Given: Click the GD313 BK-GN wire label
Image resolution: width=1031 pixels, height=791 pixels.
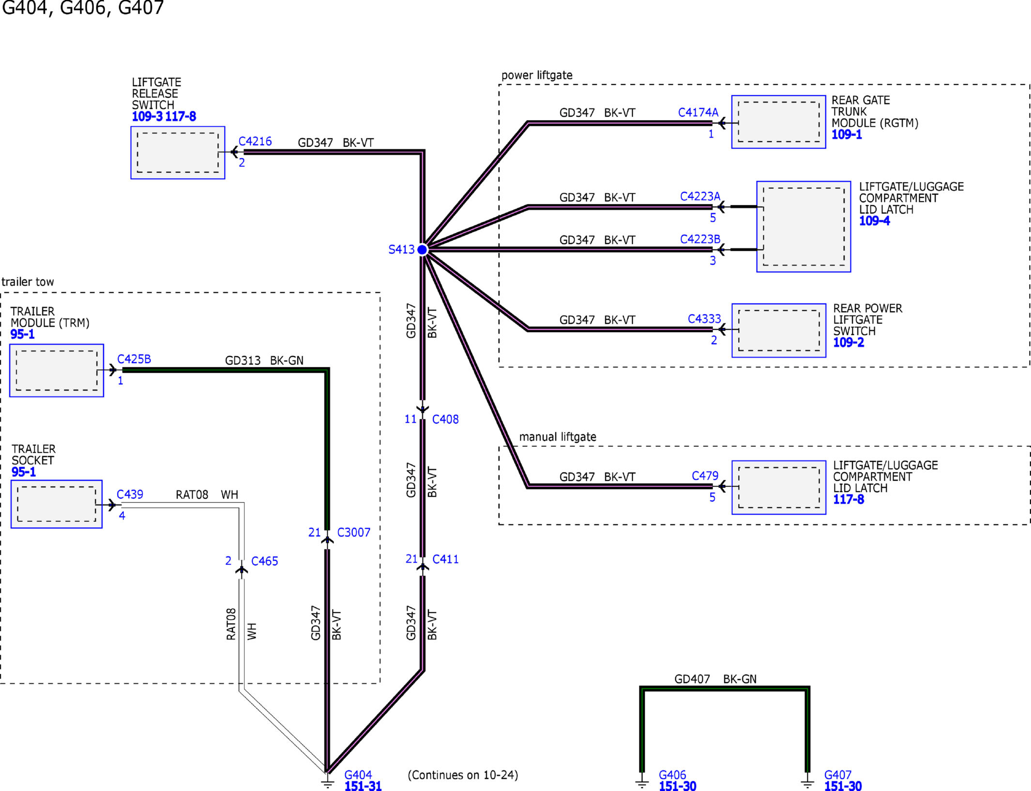Looking at the screenshot, I should (x=264, y=360).
